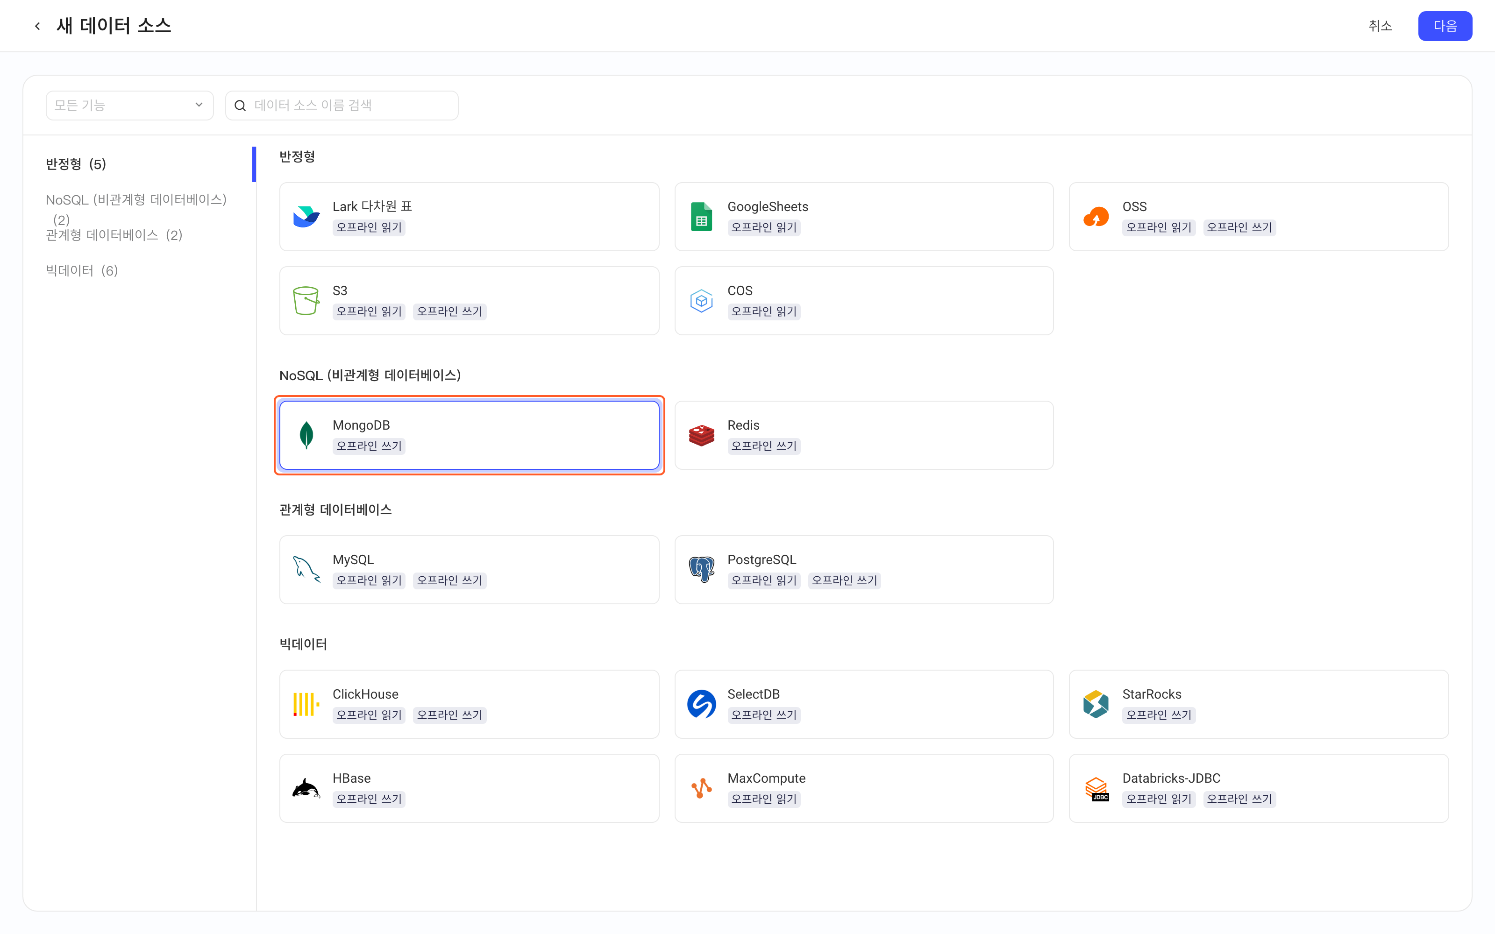Click the MySQL dolphin icon
This screenshot has height=934, width=1495.
(306, 570)
